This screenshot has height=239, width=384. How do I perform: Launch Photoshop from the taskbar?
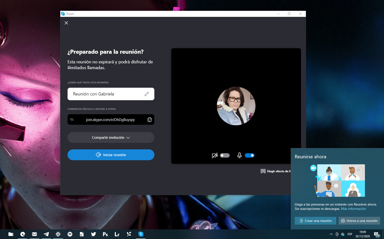click(x=105, y=234)
